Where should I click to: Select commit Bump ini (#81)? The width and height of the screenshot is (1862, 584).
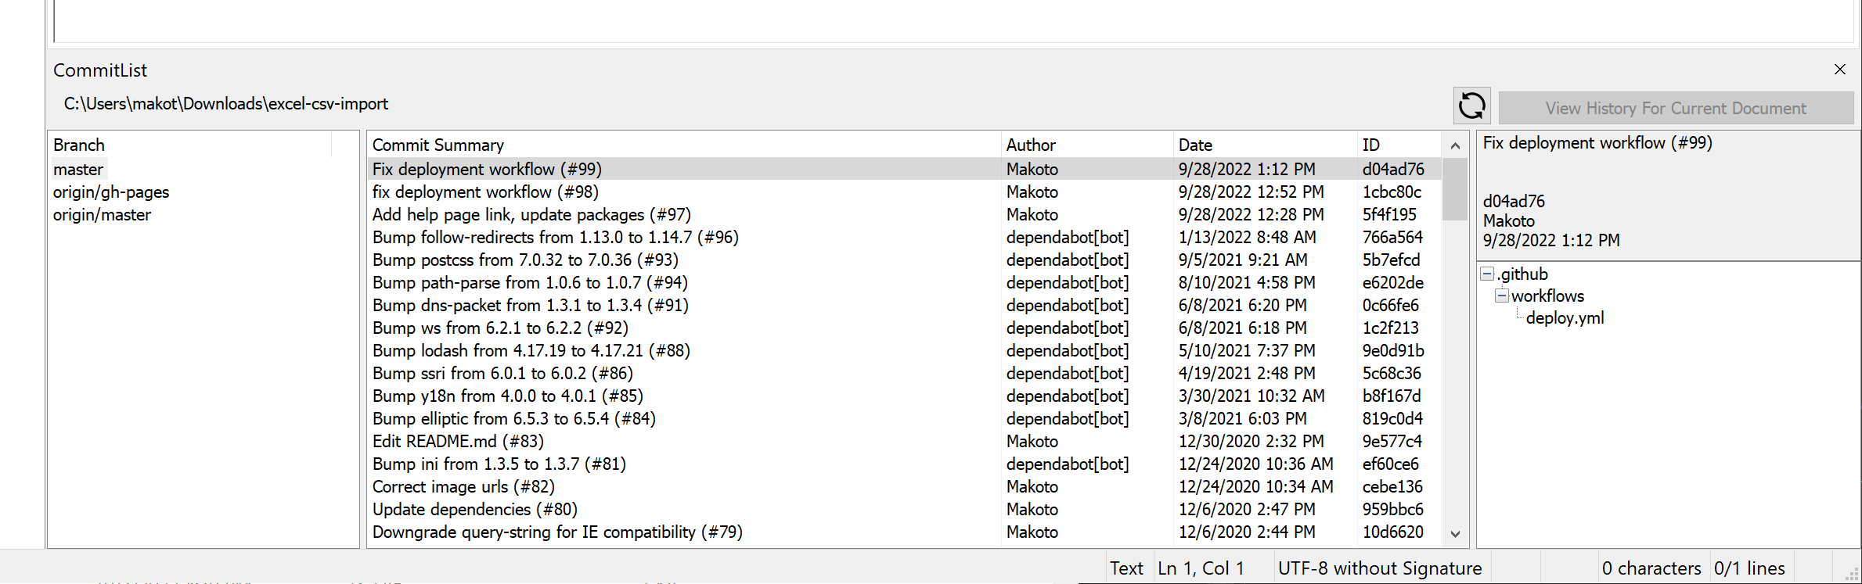[x=904, y=464]
